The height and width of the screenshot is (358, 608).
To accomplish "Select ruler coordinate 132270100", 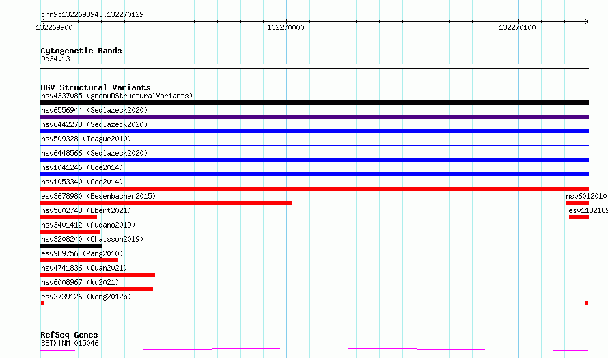I will (x=517, y=27).
